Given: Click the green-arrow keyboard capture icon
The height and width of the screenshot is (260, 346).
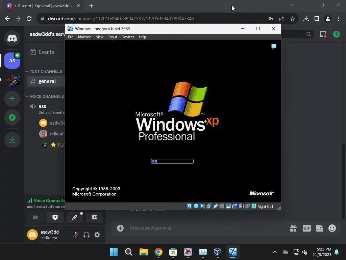Looking at the screenshot, I should (254, 206).
